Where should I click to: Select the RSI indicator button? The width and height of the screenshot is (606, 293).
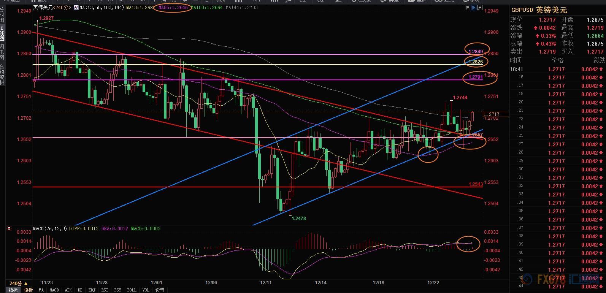point(105,290)
